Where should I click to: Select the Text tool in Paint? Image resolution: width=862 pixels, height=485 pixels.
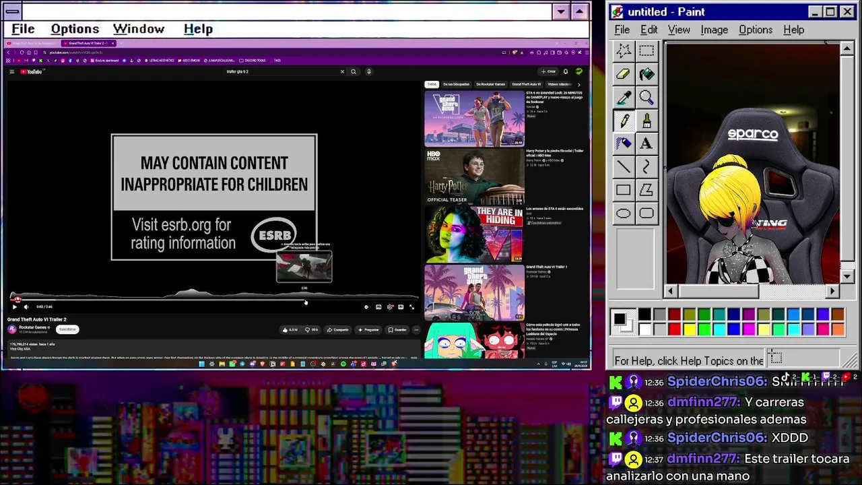[x=646, y=144]
